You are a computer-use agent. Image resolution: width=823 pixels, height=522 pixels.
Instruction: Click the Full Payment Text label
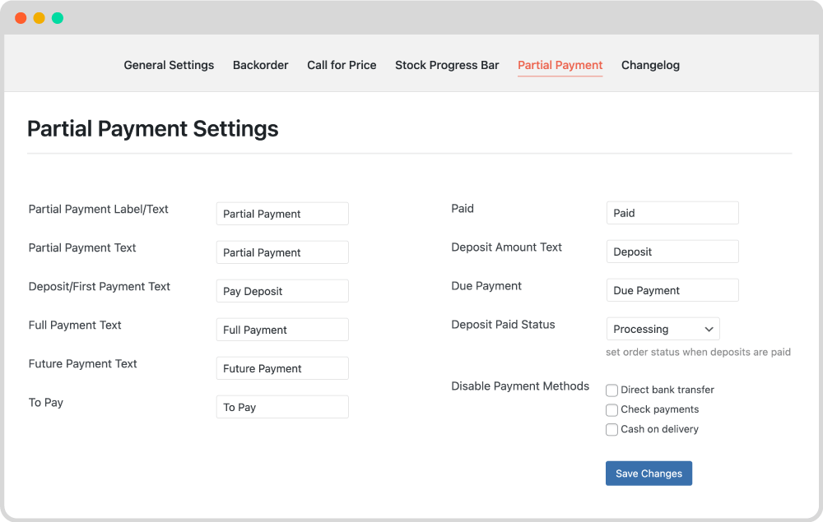[x=75, y=326]
